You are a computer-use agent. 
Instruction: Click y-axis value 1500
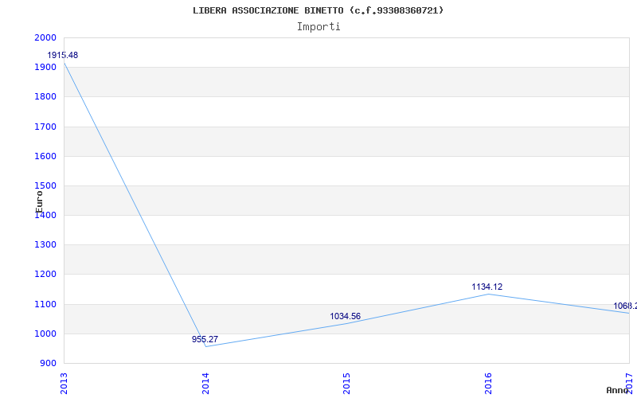pyautogui.click(x=46, y=186)
